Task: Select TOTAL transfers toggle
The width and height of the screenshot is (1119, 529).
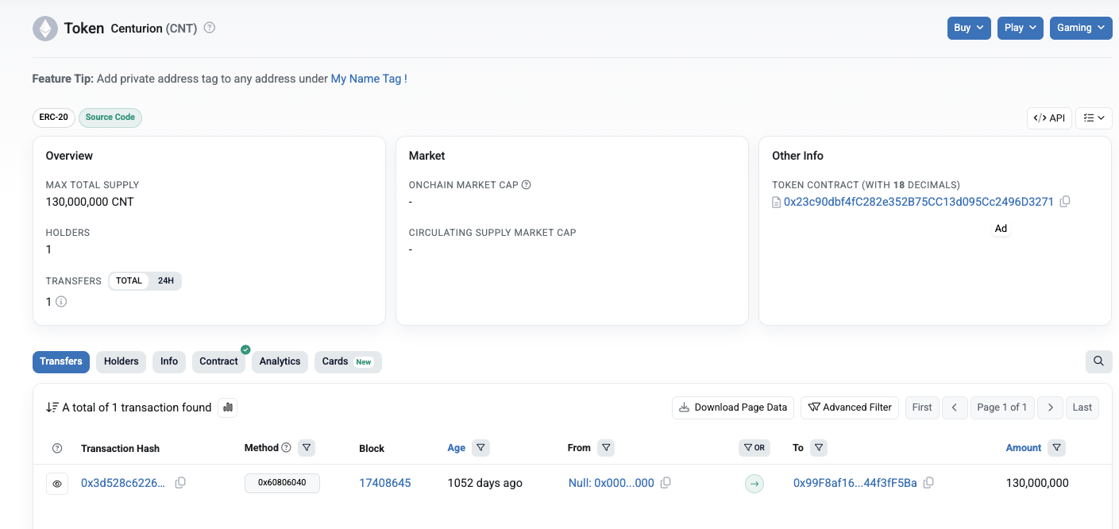Action: (x=129, y=280)
